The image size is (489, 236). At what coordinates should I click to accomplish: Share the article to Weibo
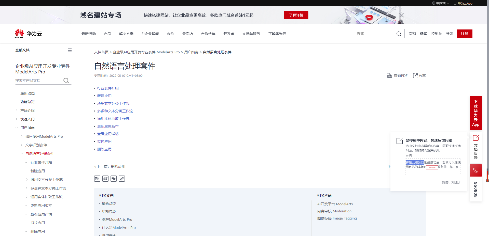coord(105,179)
